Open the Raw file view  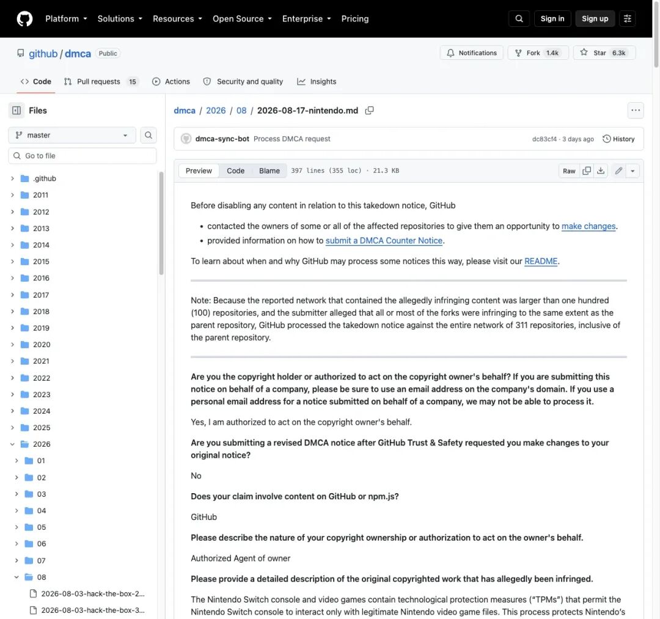point(569,170)
